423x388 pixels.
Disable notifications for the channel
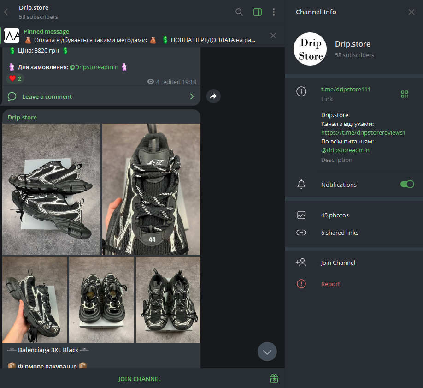click(407, 184)
